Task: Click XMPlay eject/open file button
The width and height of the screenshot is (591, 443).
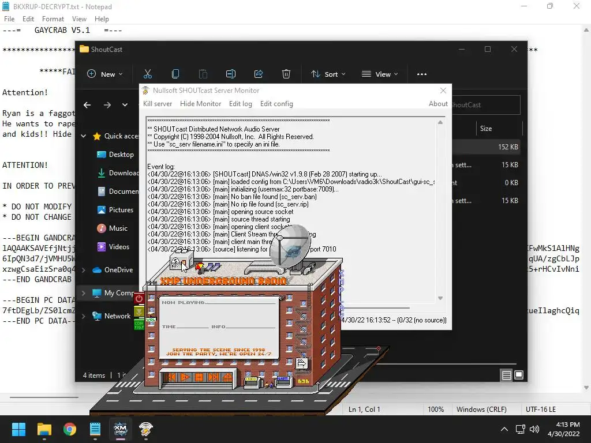Action: tap(227, 377)
